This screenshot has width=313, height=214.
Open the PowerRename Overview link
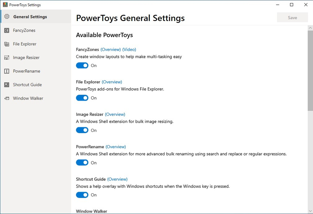(x=116, y=146)
